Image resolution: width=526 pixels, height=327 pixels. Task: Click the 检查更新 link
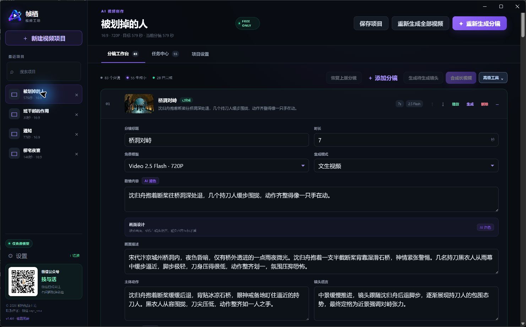pyautogui.click(x=23, y=318)
